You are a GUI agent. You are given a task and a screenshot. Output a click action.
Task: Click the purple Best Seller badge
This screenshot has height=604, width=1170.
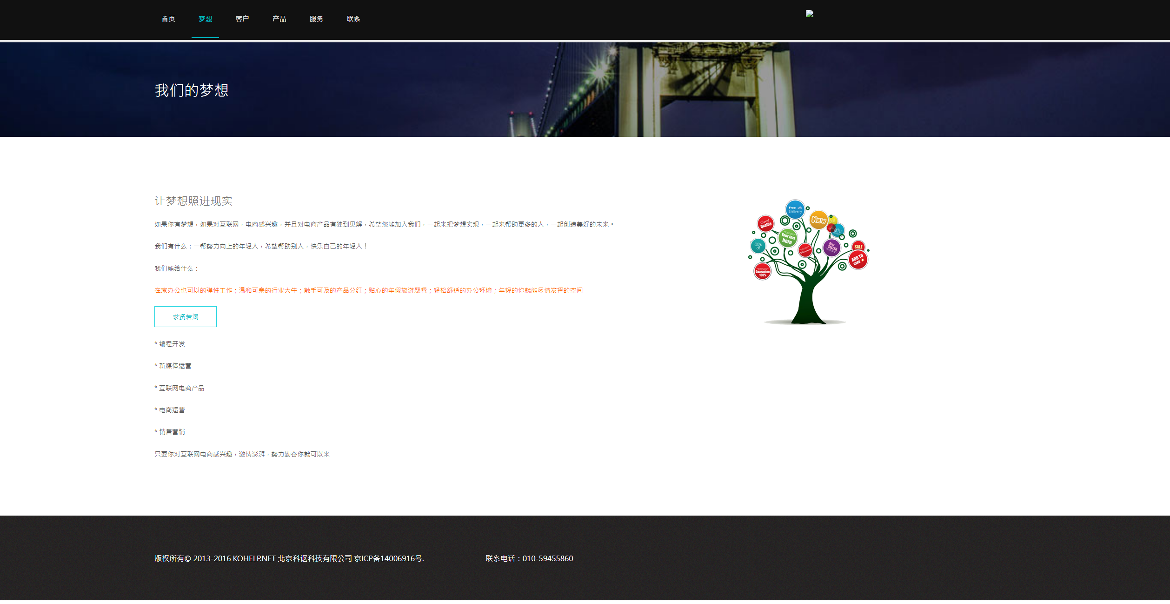coord(832,248)
